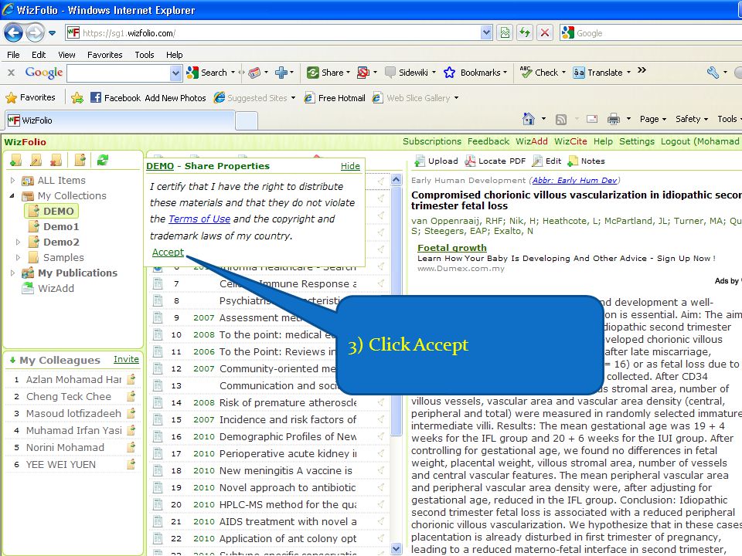Screen dimensions: 742x556
Task: Click the Abbr: Early Hum Dev link
Action: [x=575, y=180]
